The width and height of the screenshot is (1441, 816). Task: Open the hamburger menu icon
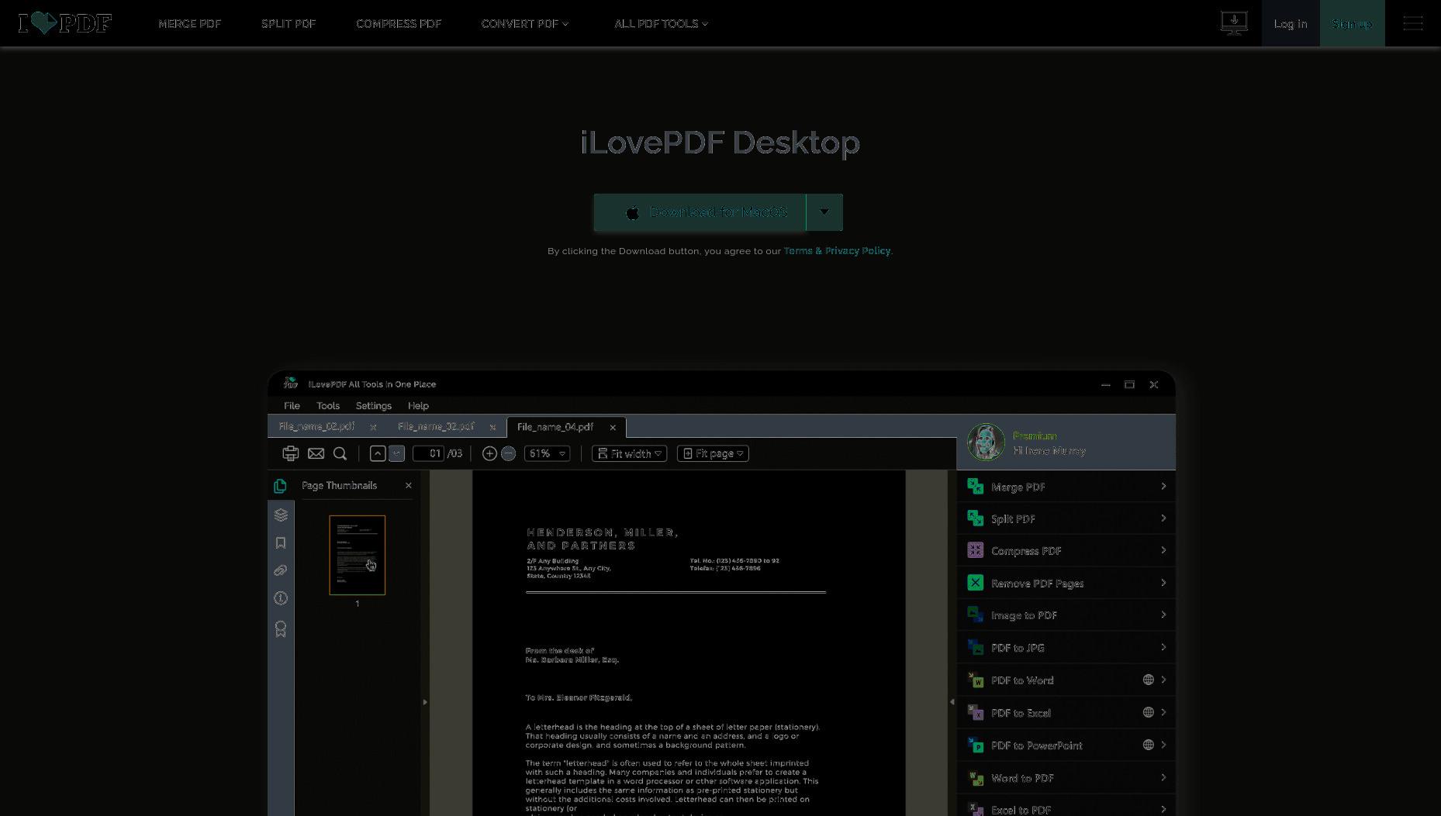[x=1413, y=23]
